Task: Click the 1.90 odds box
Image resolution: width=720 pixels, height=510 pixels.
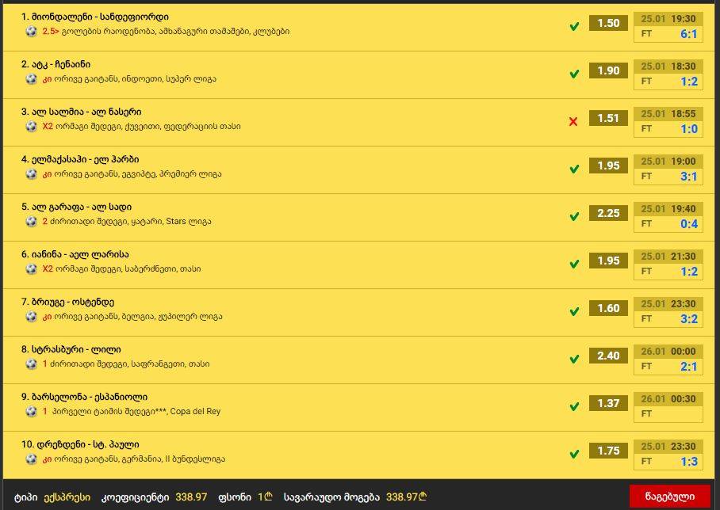Action: 608,70
